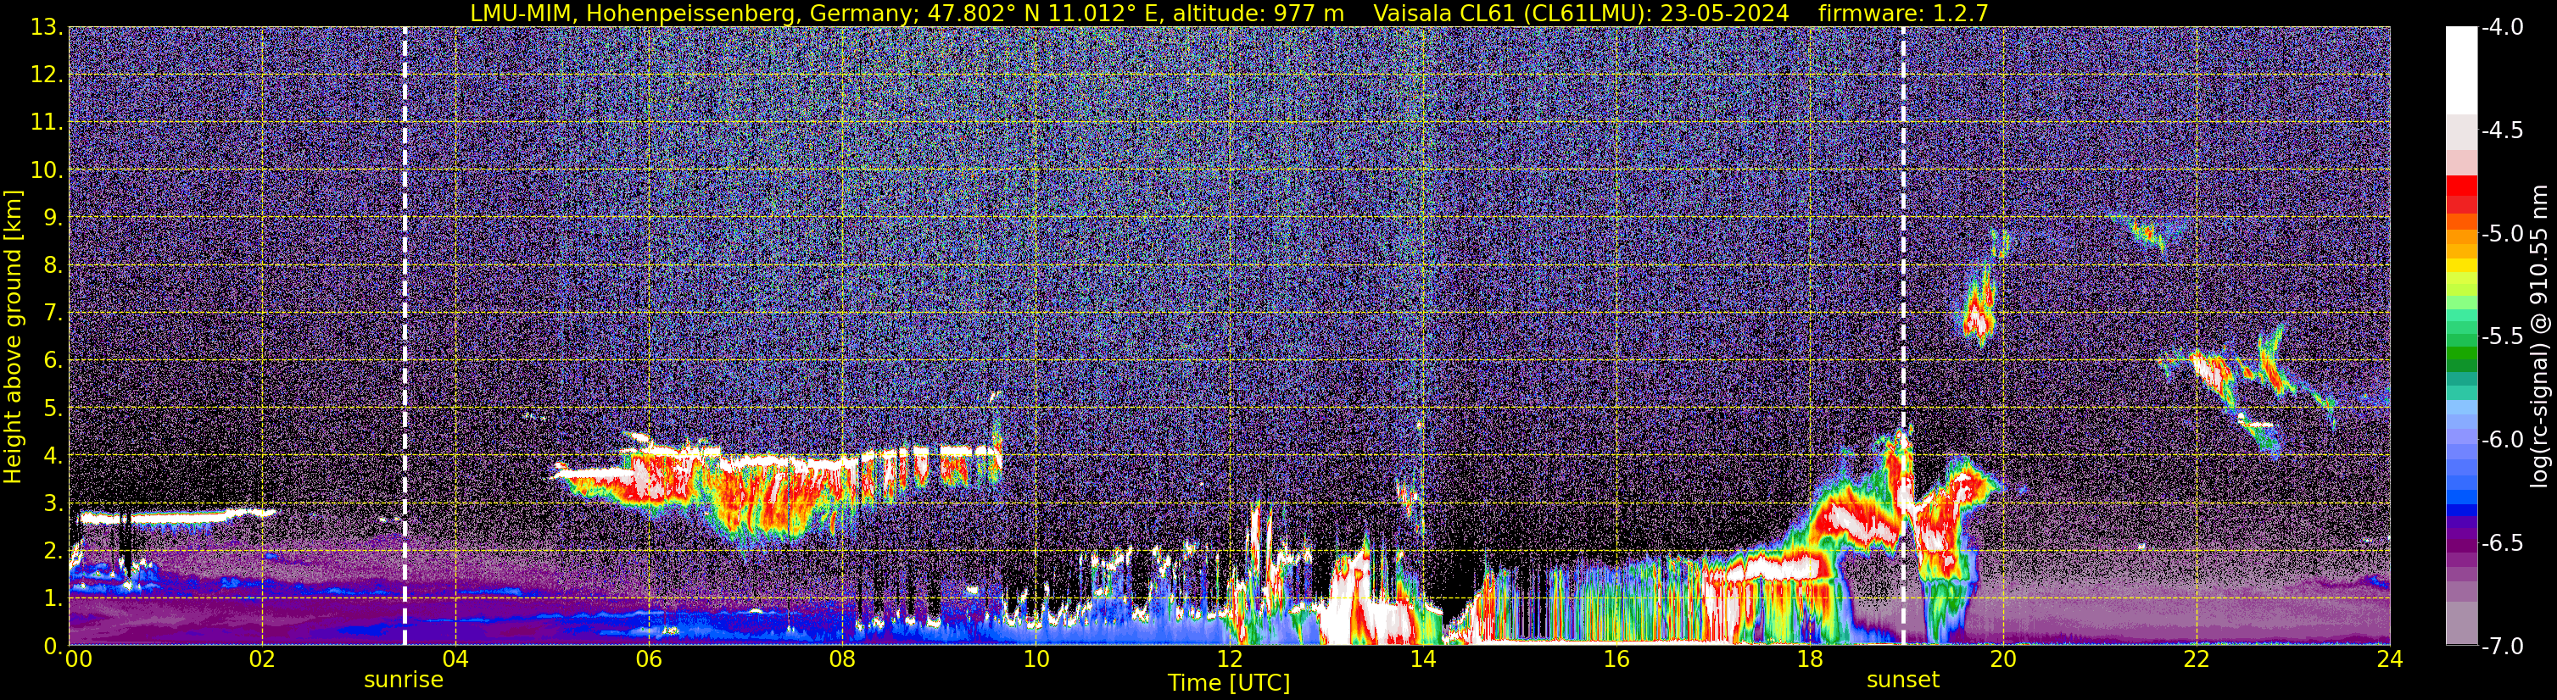Click the 'Time [UTC]' axis label
Viewport: 2557px width, 700px height.
tap(1229, 683)
